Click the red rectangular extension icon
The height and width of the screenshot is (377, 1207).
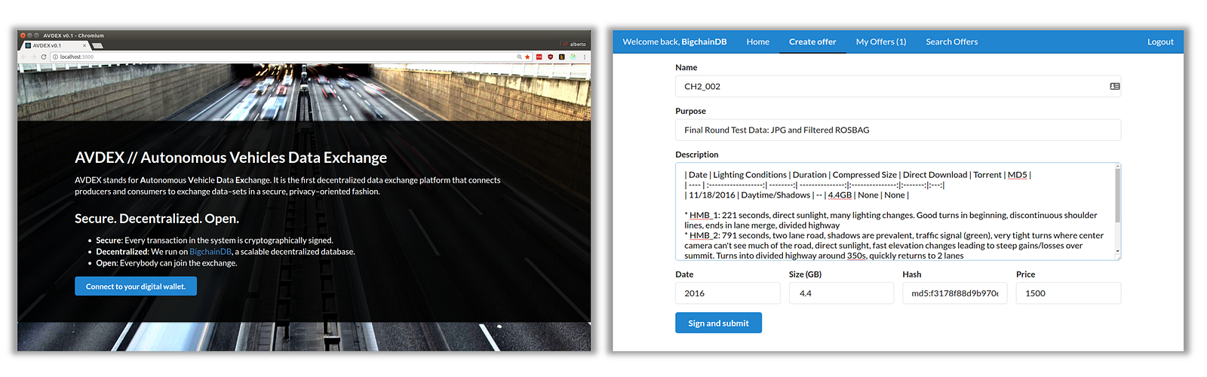pyautogui.click(x=539, y=57)
